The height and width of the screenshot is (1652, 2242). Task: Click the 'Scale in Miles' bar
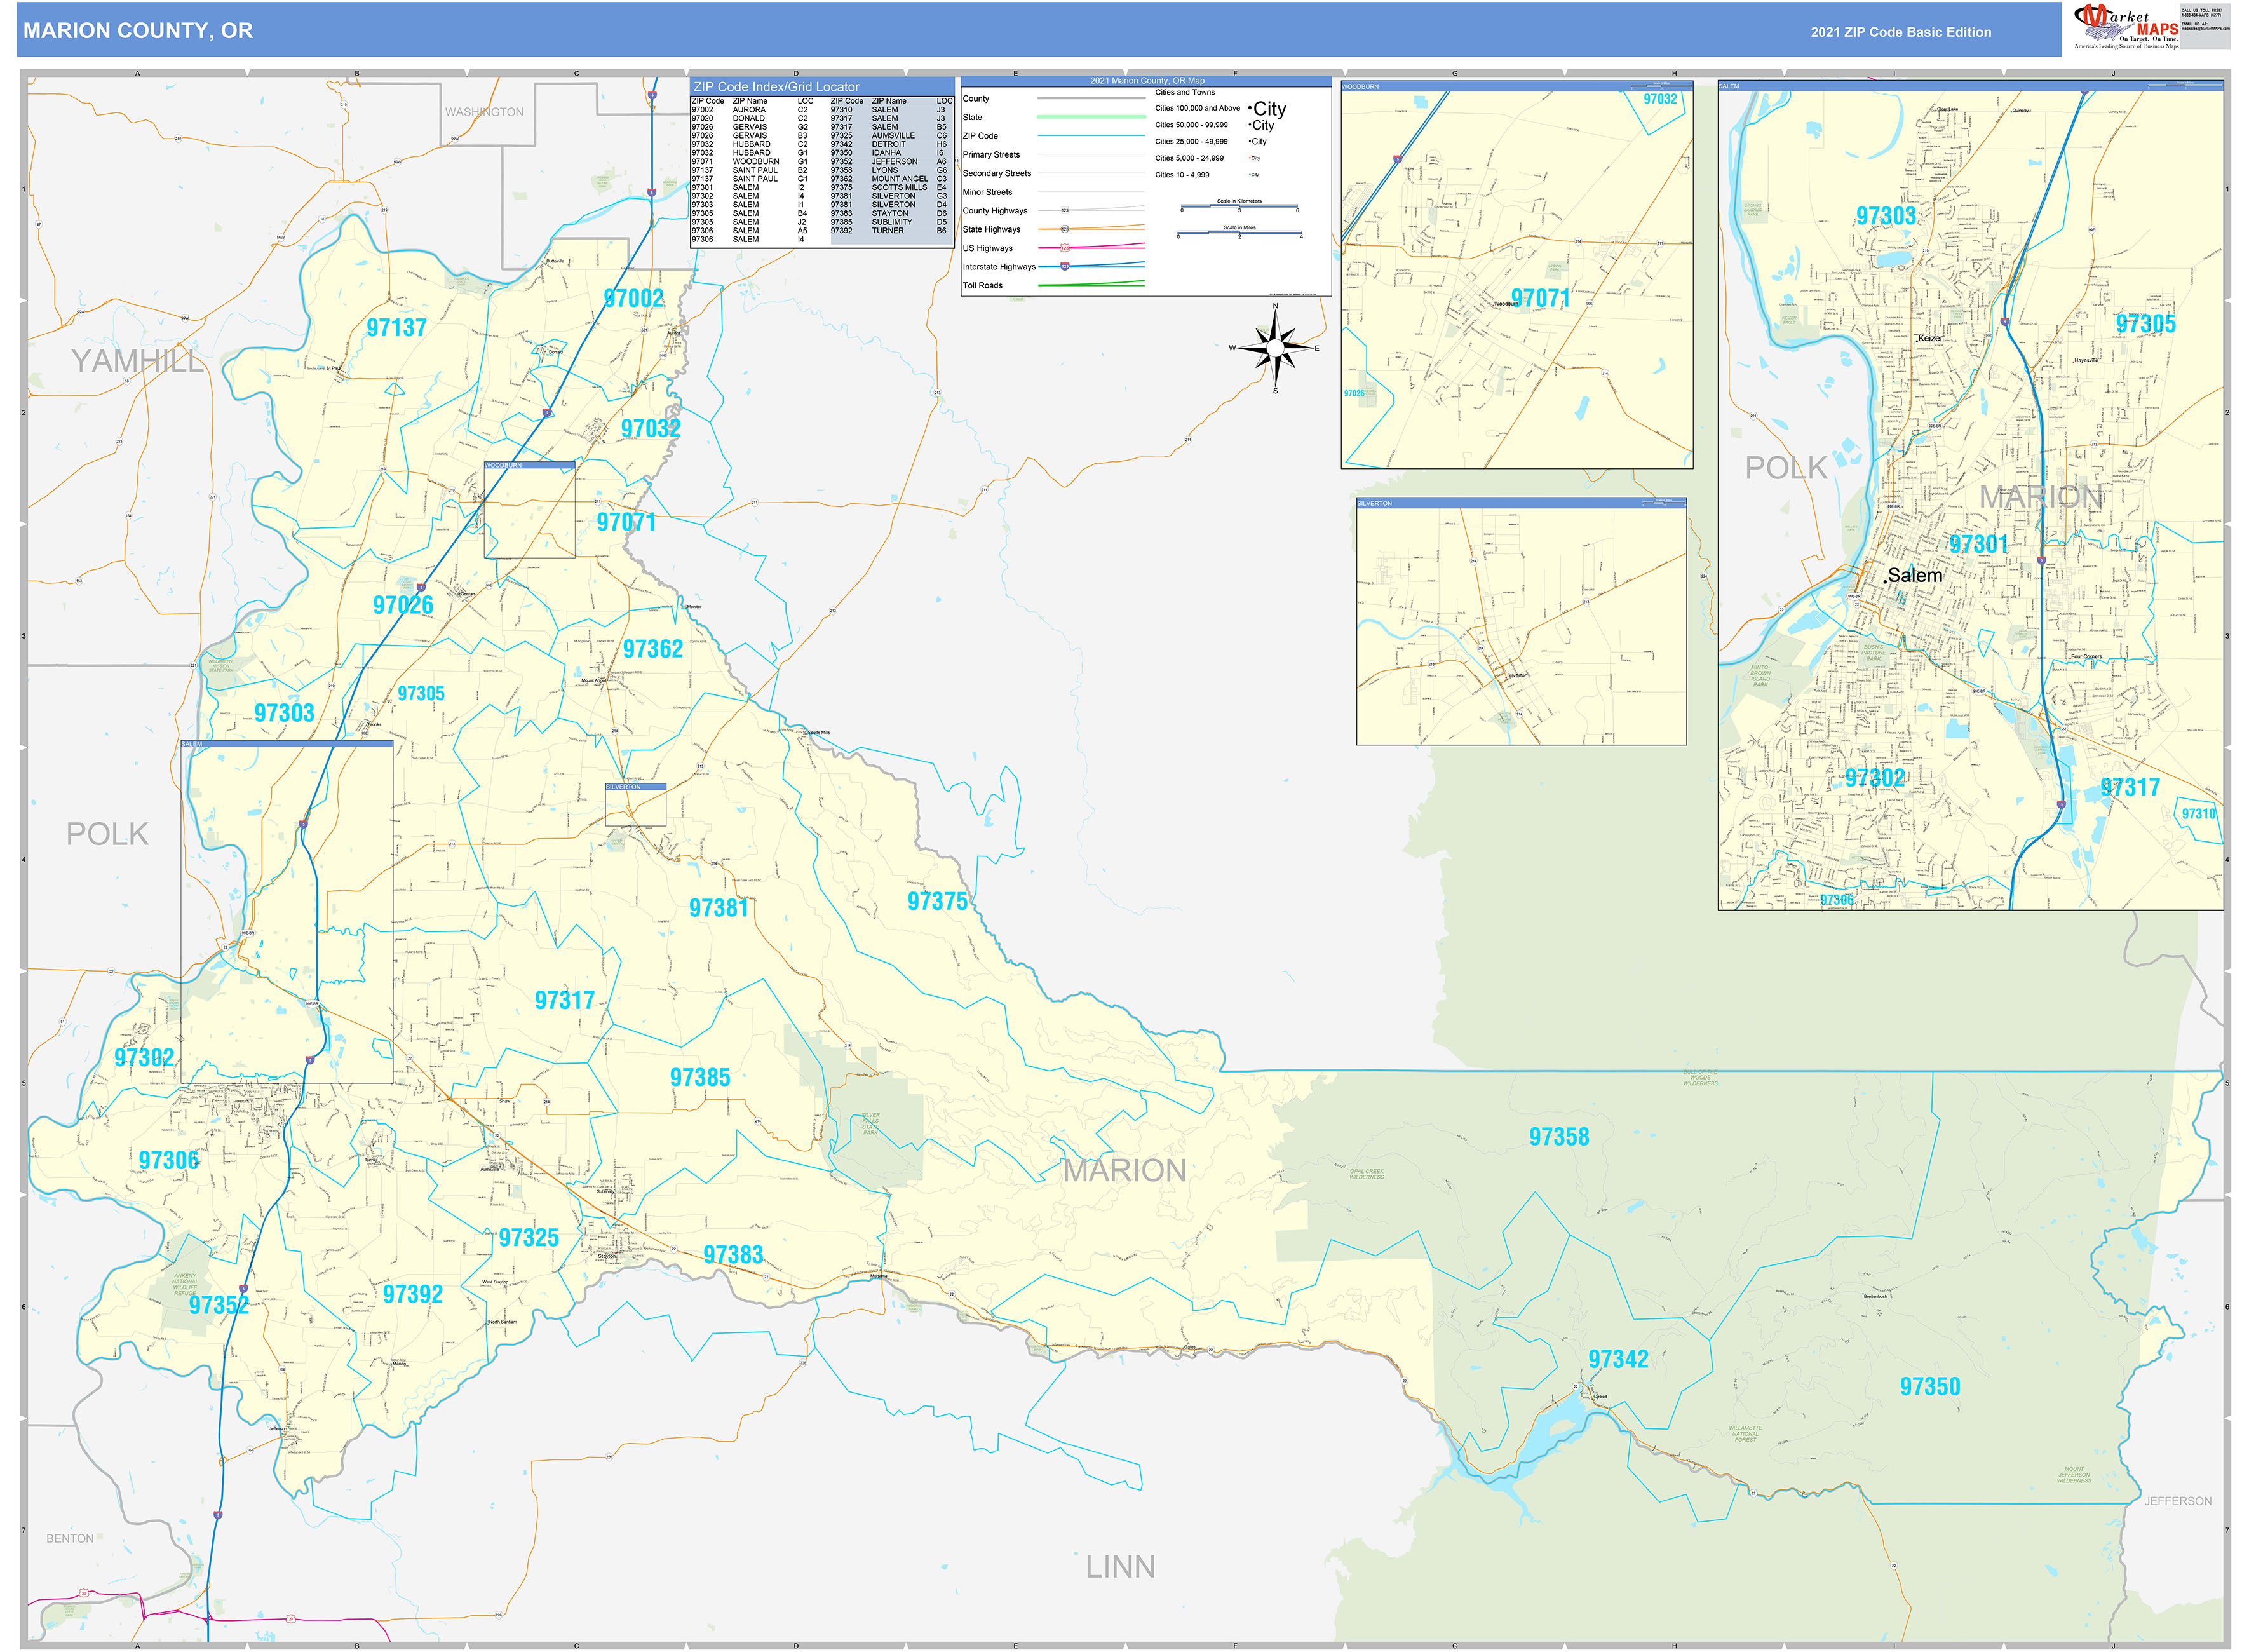tap(1240, 233)
